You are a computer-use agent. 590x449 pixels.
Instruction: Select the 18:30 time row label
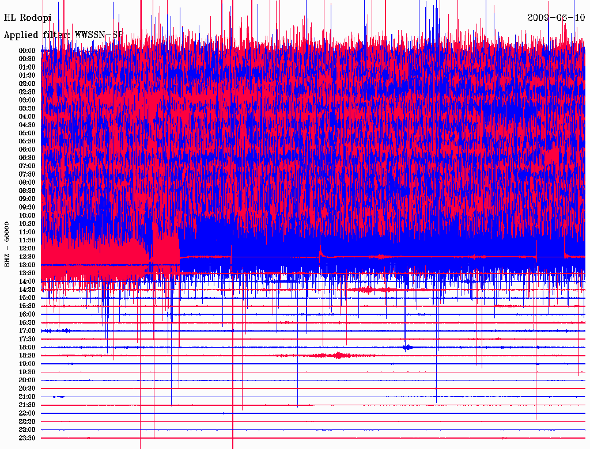[27, 355]
